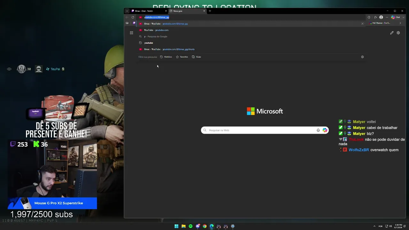Screen dimensions: 409x230
Task: Open Discord from the taskbar
Action: [197, 226]
